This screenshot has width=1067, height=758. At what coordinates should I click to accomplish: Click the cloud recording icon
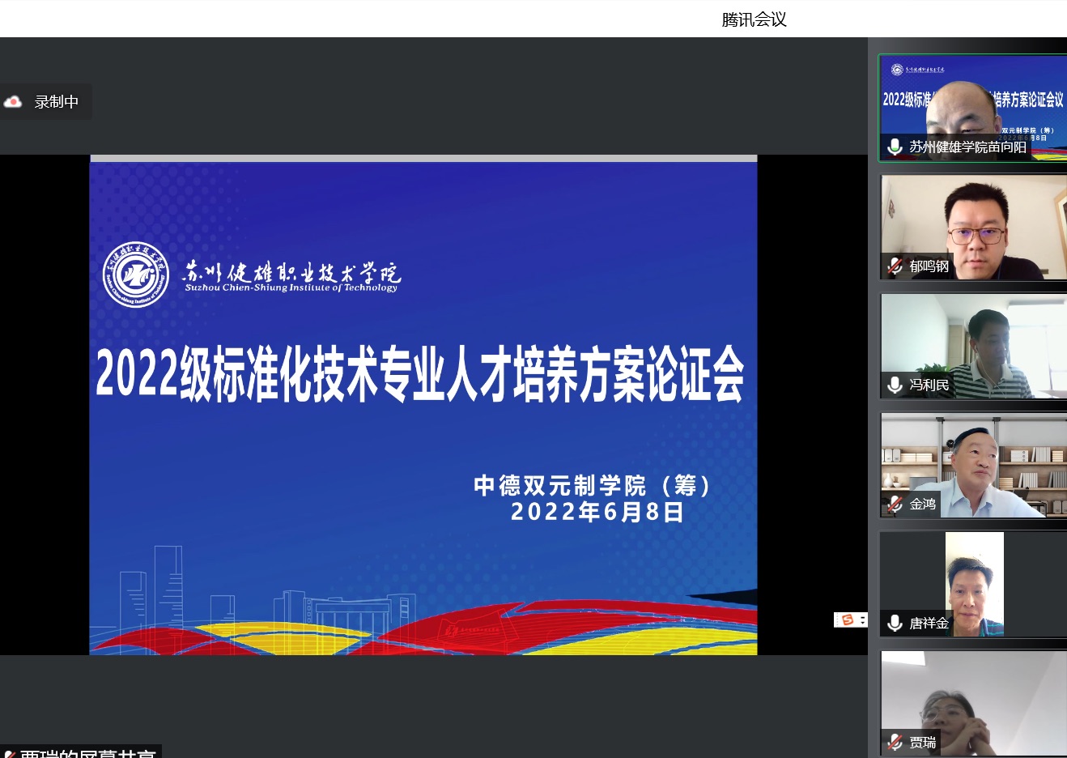(x=13, y=102)
